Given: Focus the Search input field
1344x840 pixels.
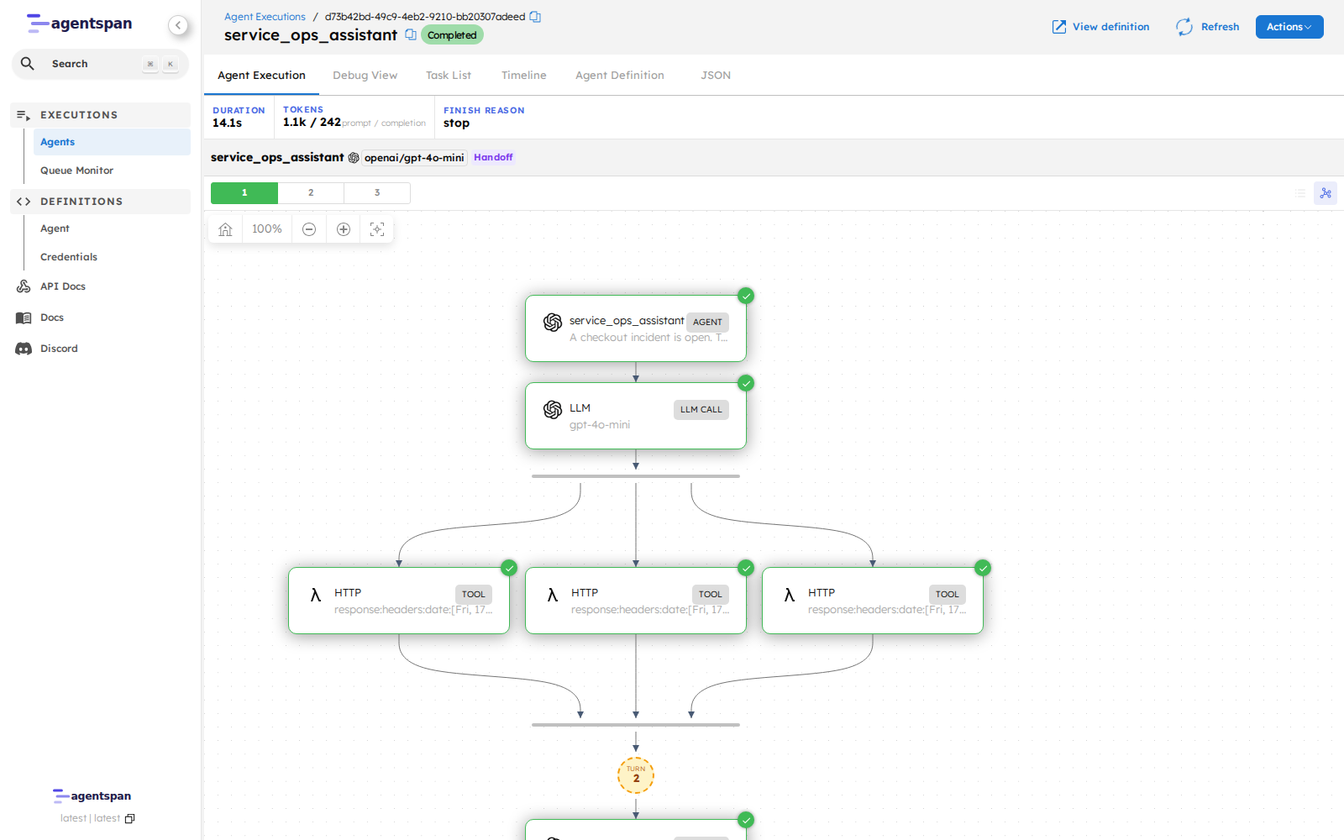Looking at the screenshot, I should [x=100, y=64].
